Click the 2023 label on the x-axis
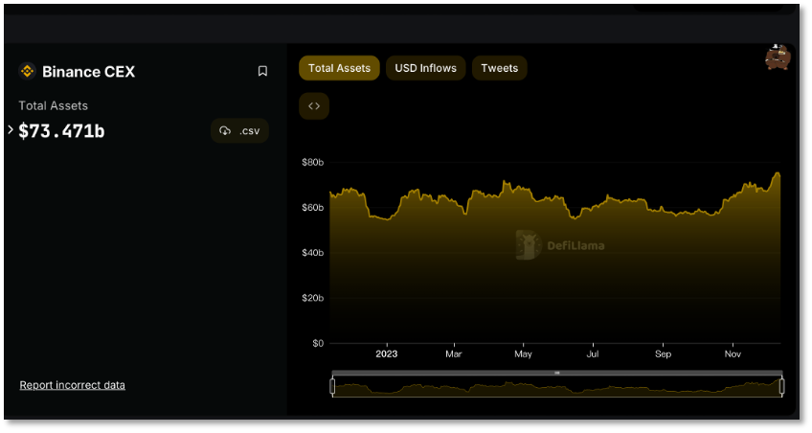812x433 pixels. 386,353
